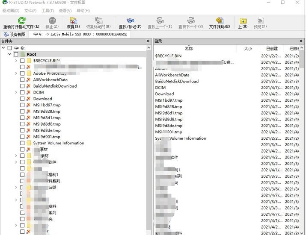Collapse the Root tree node

click(x=9, y=54)
